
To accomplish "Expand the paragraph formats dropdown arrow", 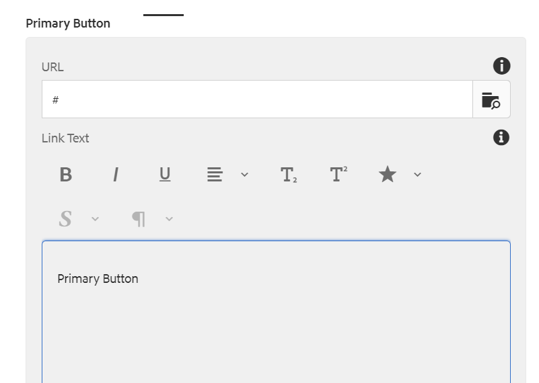I will (169, 218).
